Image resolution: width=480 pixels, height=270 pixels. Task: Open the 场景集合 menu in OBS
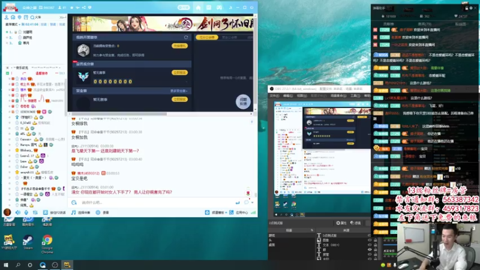tap(338, 96)
